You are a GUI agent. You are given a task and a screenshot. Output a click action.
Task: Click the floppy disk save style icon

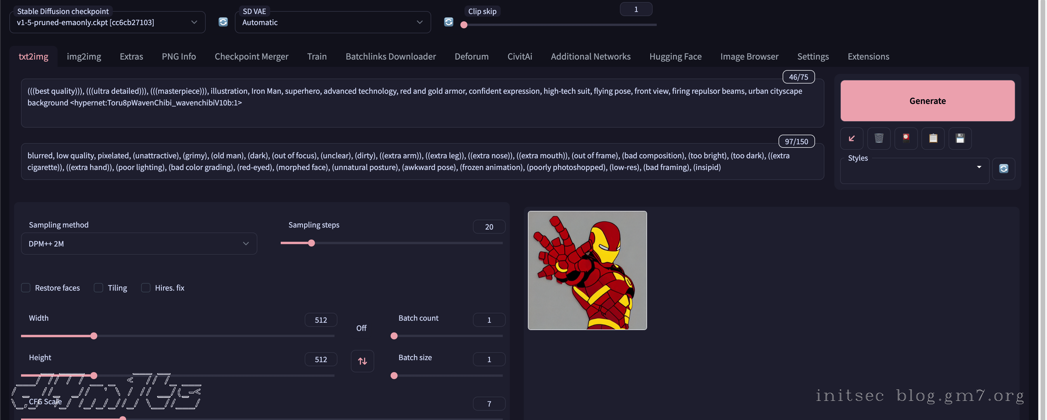[960, 138]
